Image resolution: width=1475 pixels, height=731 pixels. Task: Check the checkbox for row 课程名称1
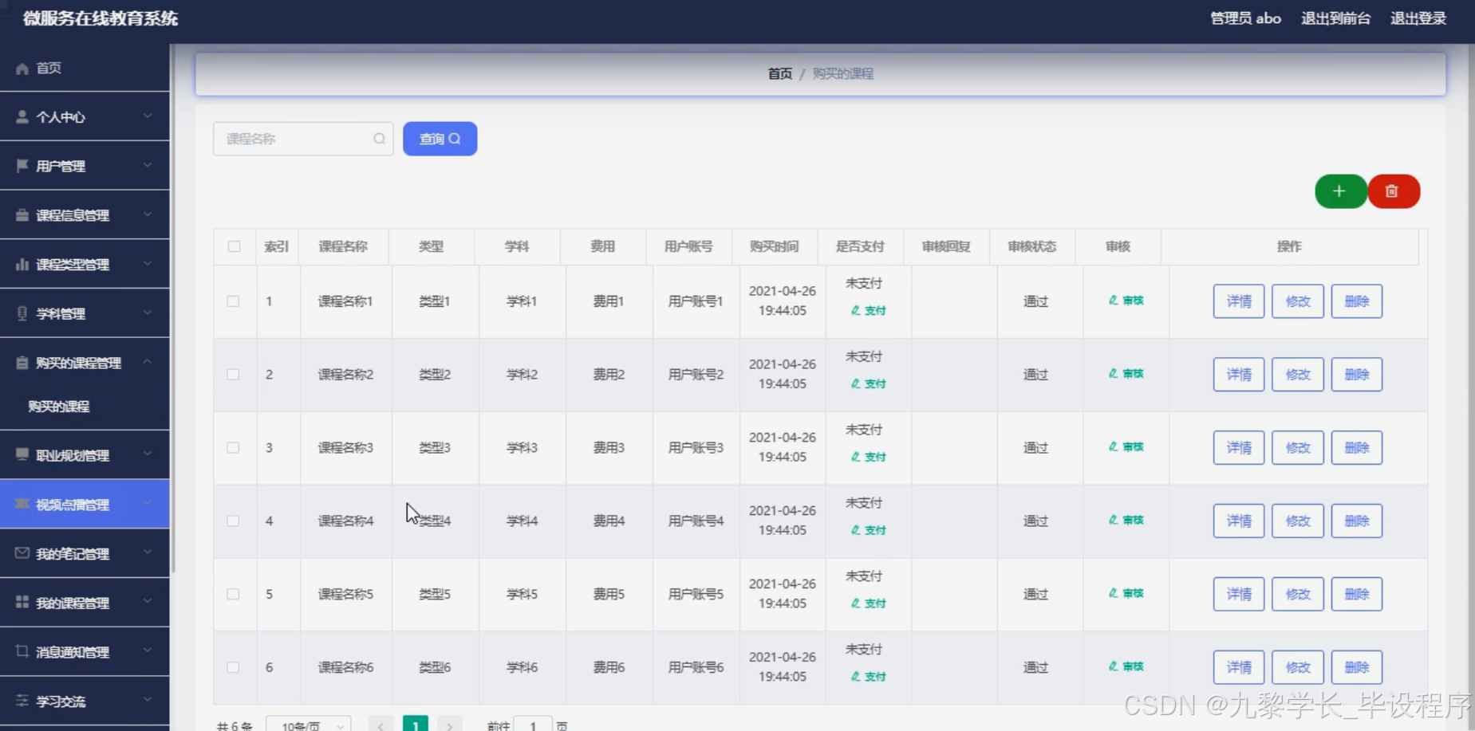point(233,301)
